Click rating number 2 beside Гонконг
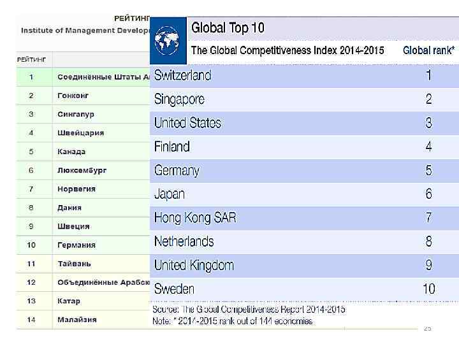Screen dimensions: 459x344 (31, 96)
